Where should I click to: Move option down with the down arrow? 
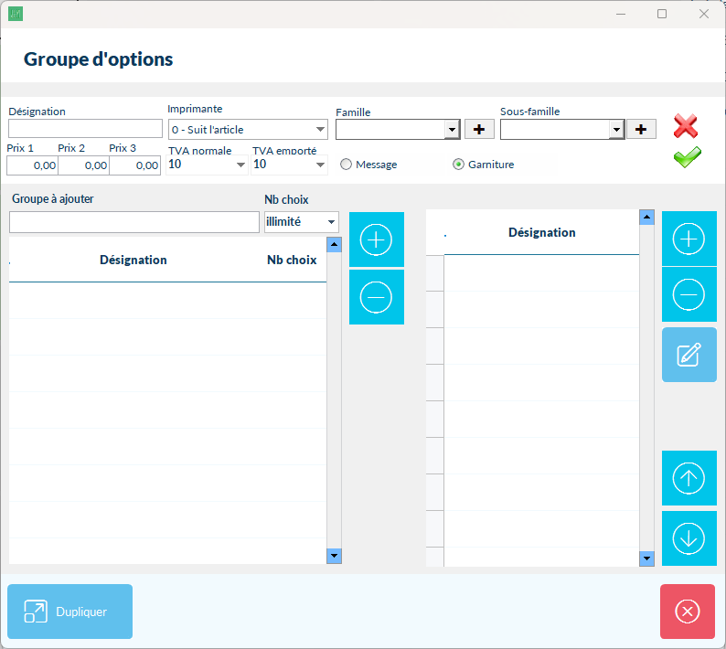pyautogui.click(x=689, y=538)
